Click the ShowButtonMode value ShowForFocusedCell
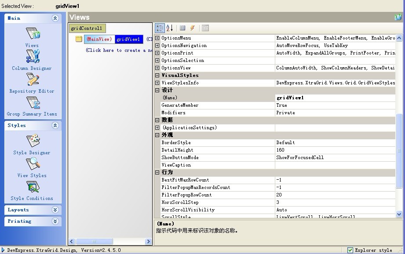 (335, 157)
